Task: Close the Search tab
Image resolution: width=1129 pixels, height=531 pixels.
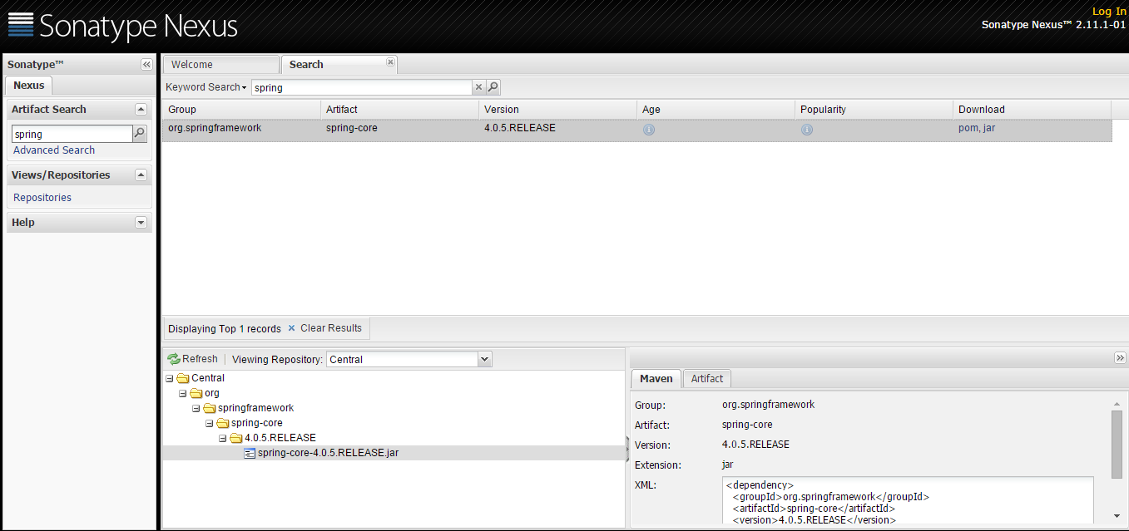Action: point(390,62)
